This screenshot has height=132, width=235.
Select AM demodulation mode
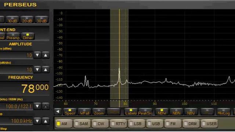pyautogui.click(x=64, y=124)
